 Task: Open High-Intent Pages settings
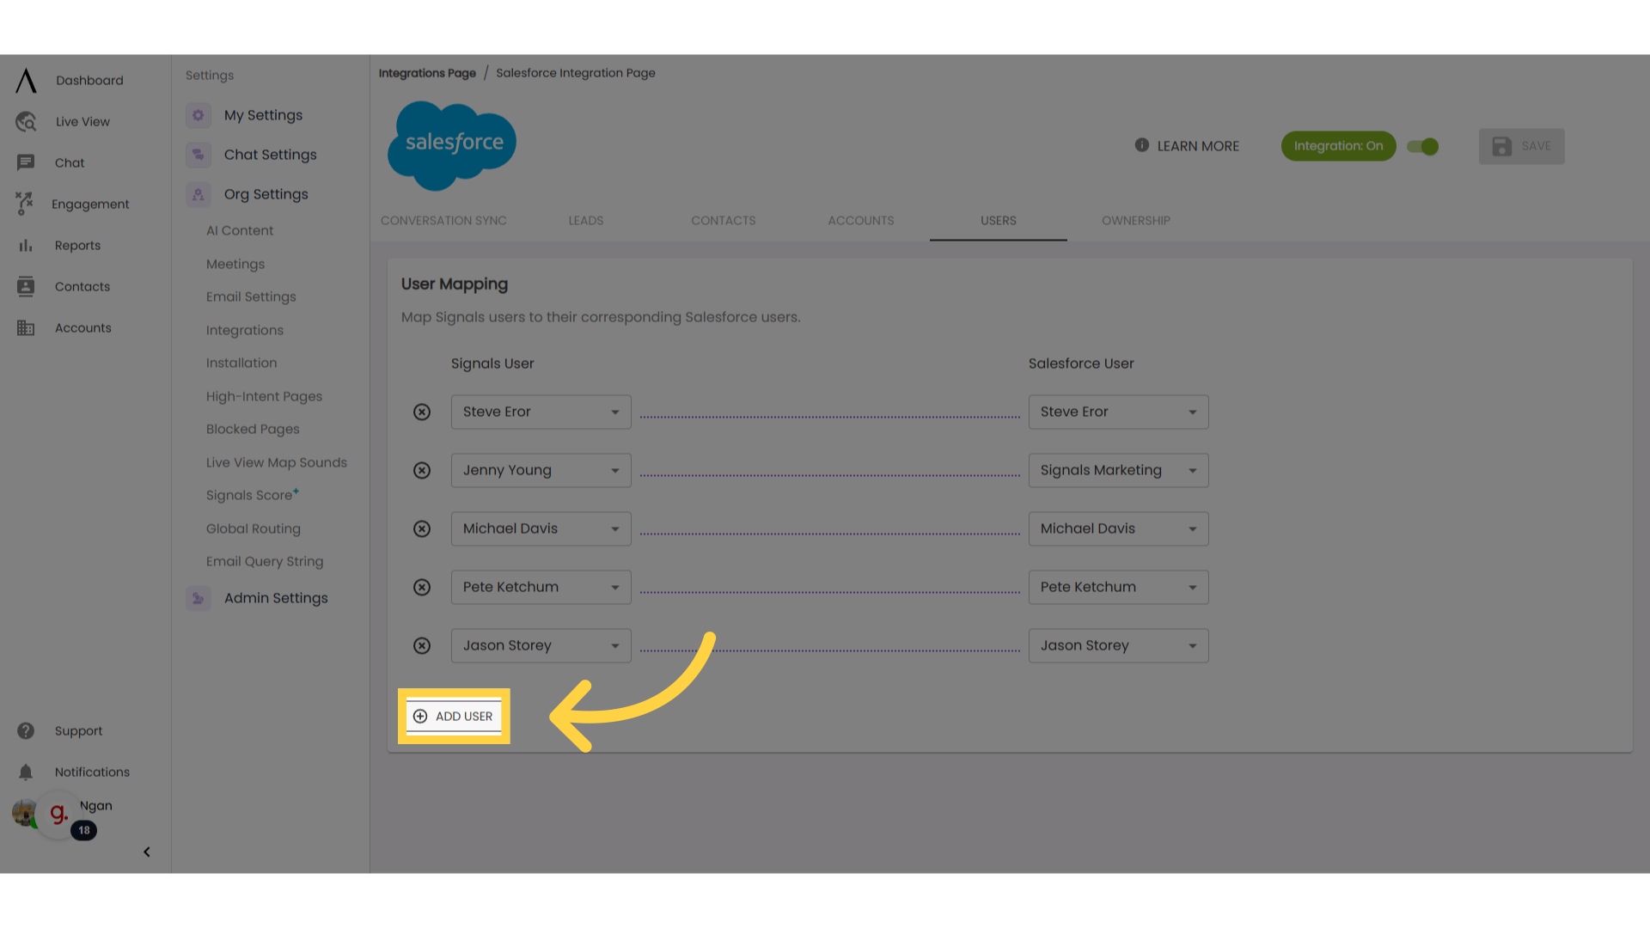tap(264, 396)
